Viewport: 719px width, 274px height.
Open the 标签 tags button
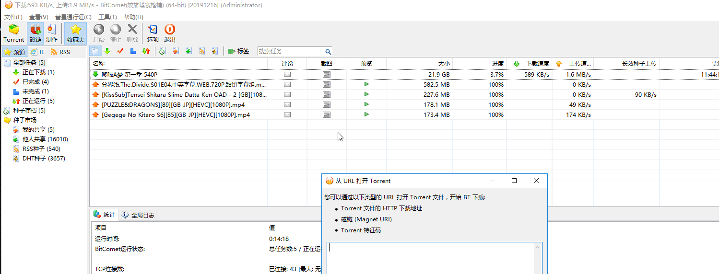click(238, 51)
